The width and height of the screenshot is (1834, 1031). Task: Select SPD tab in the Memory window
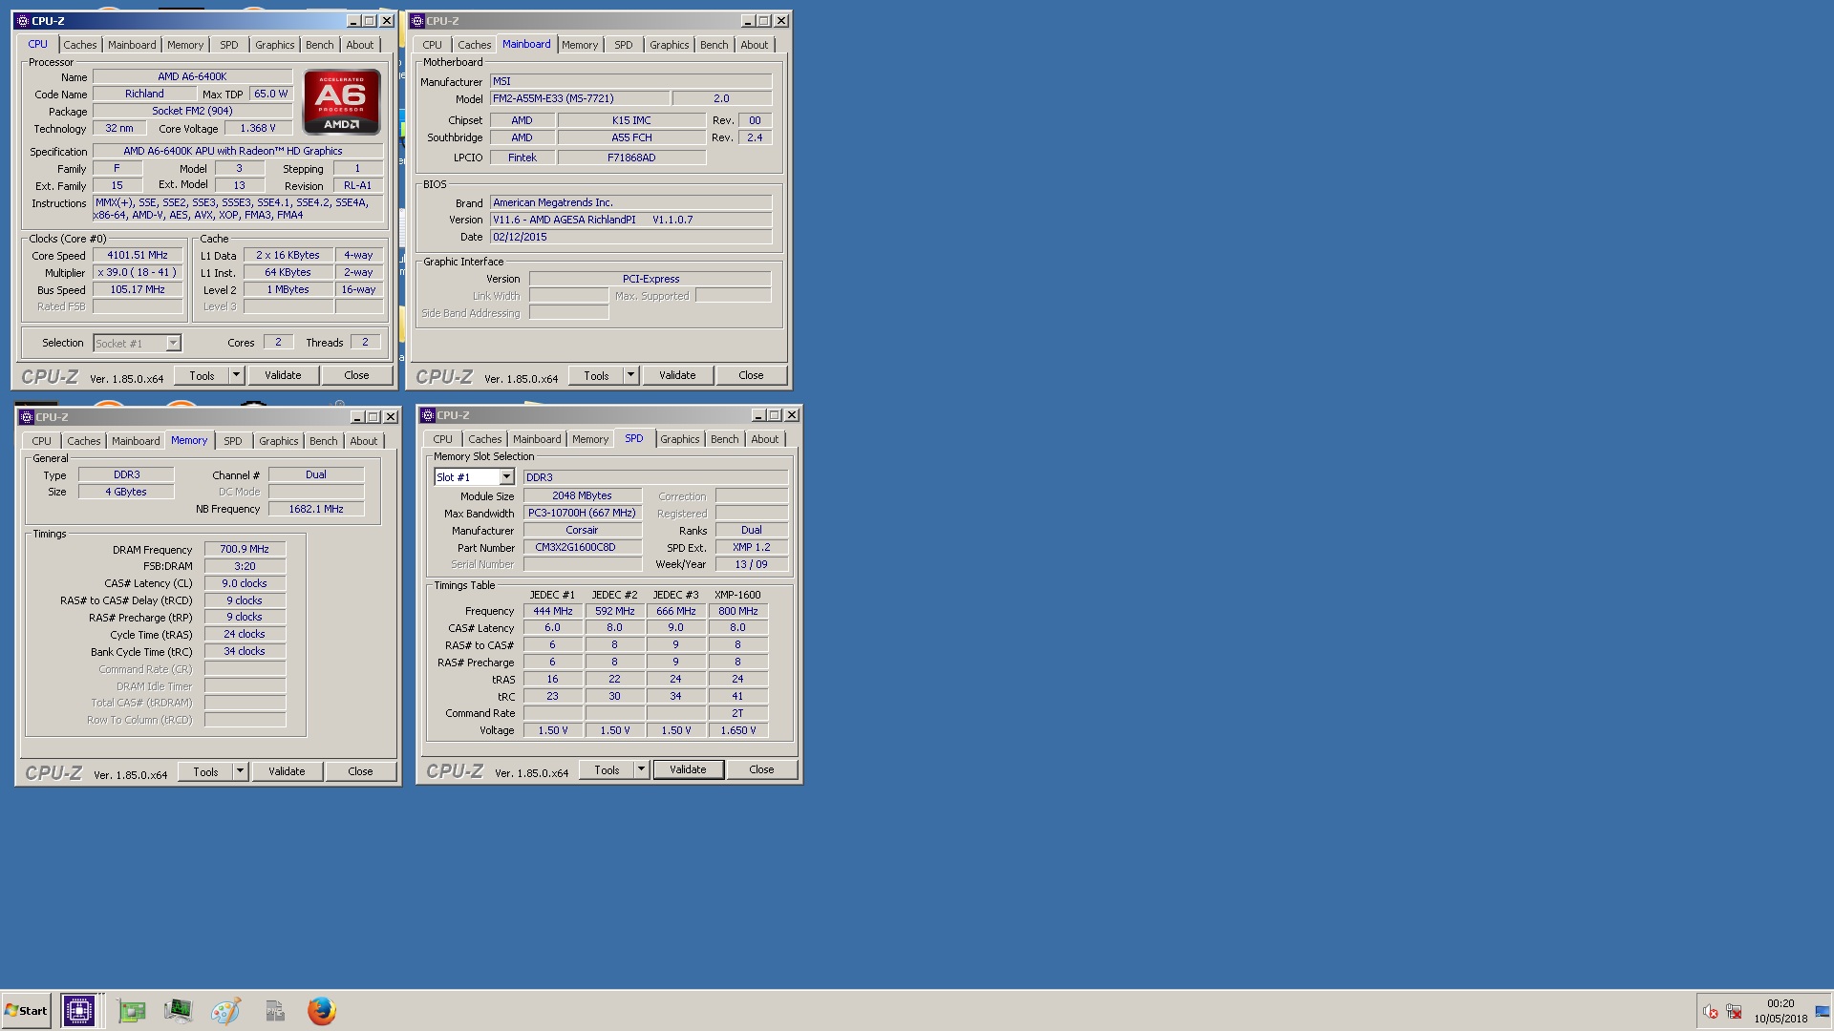[x=233, y=441]
